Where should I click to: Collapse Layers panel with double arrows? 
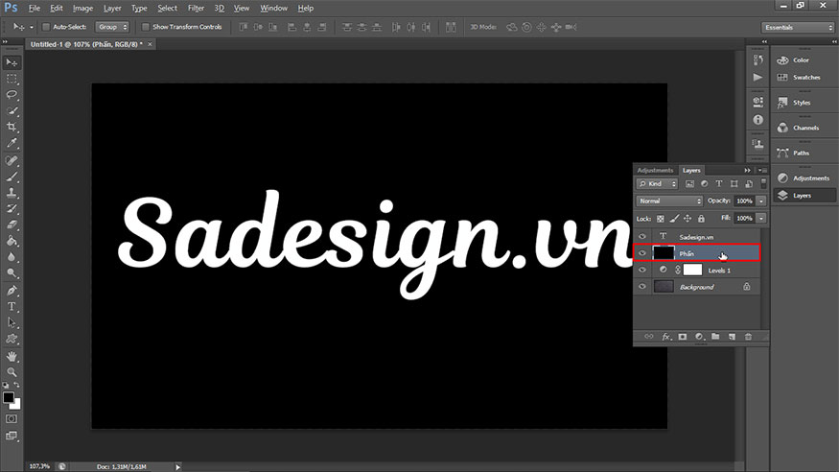[747, 170]
